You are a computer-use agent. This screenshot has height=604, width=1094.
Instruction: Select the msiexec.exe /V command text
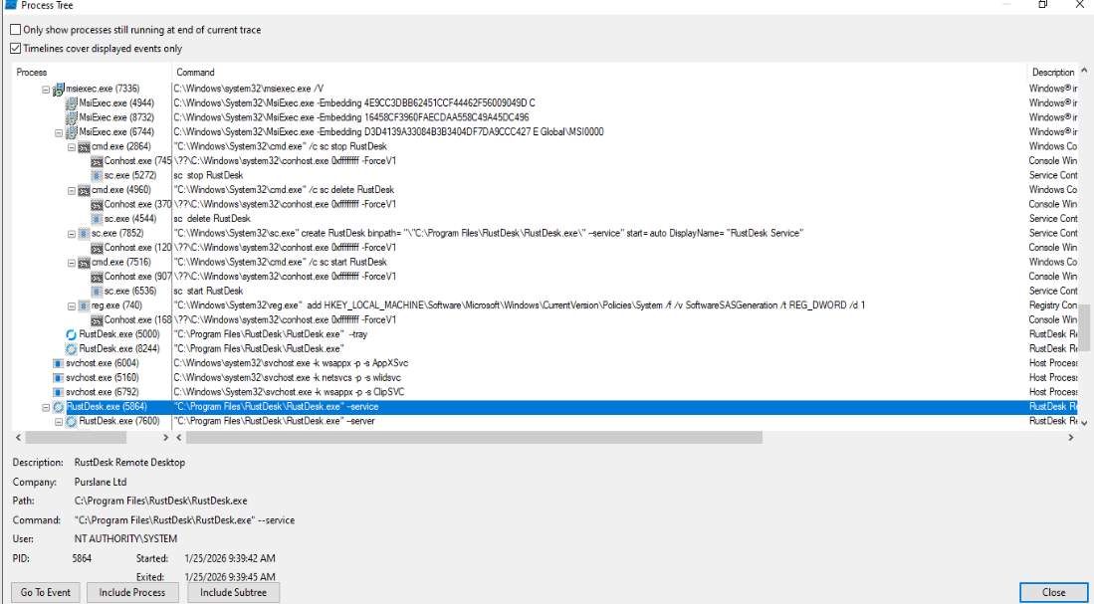point(249,89)
